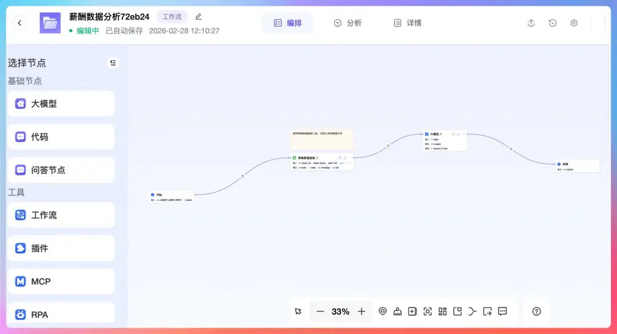Click the export/run arrow icon in bottom toolbar
Screen dimensions: 617x334
[x=487, y=311]
